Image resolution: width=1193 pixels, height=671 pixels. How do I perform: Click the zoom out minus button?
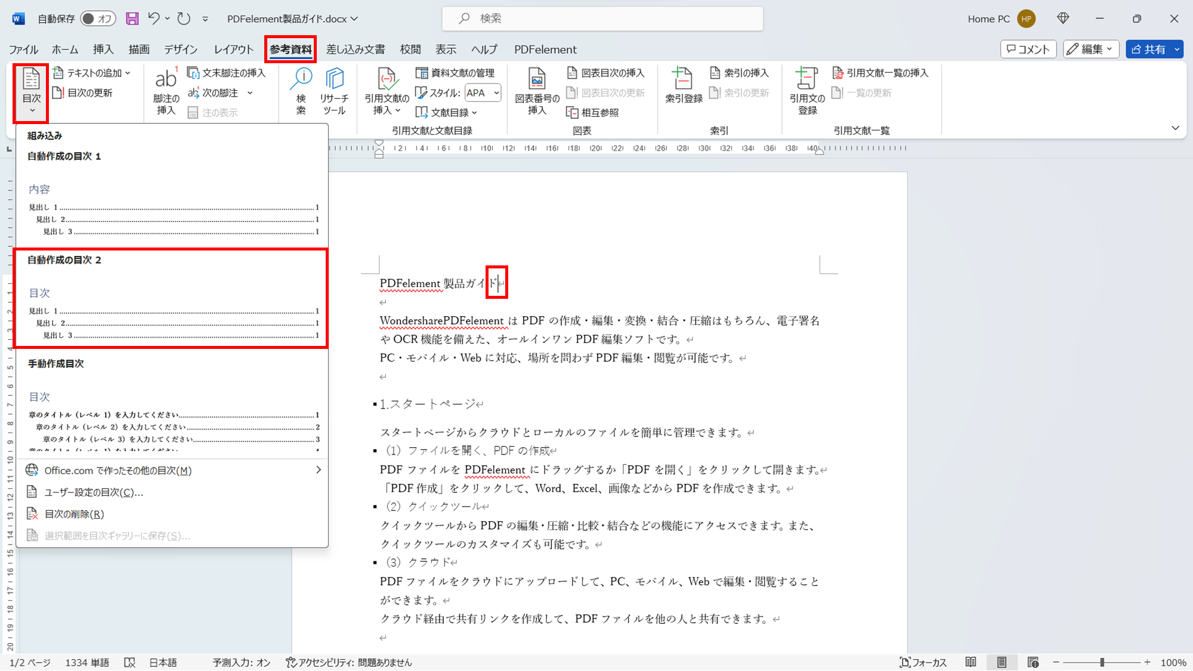[x=1056, y=662]
